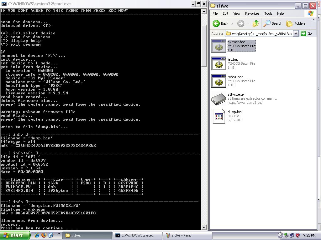
Task: Expand the Address bar dropdown
Action: [296, 33]
